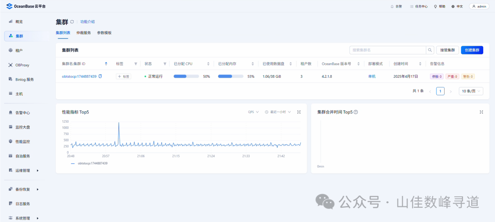Sort by 已分配 CPU column

[209, 64]
